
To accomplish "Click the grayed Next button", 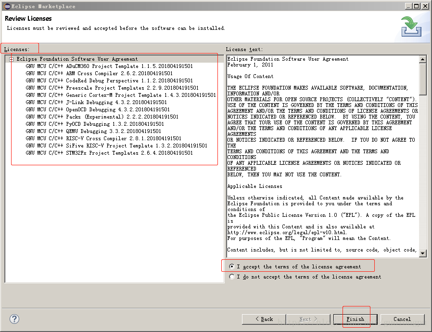I will (x=308, y=319).
